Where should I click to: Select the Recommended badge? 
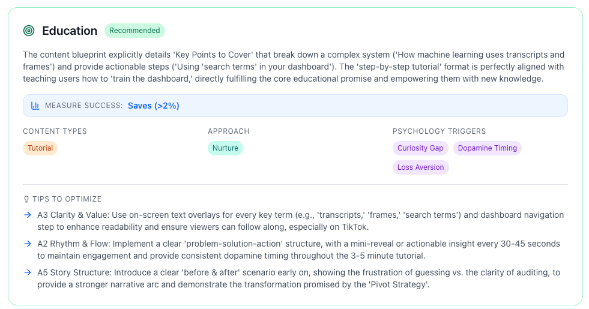(x=134, y=31)
